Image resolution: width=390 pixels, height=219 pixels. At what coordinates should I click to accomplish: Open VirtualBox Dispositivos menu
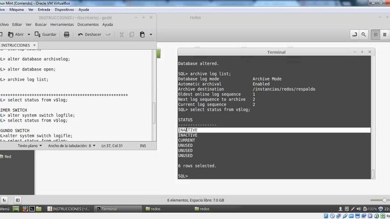click(x=64, y=10)
